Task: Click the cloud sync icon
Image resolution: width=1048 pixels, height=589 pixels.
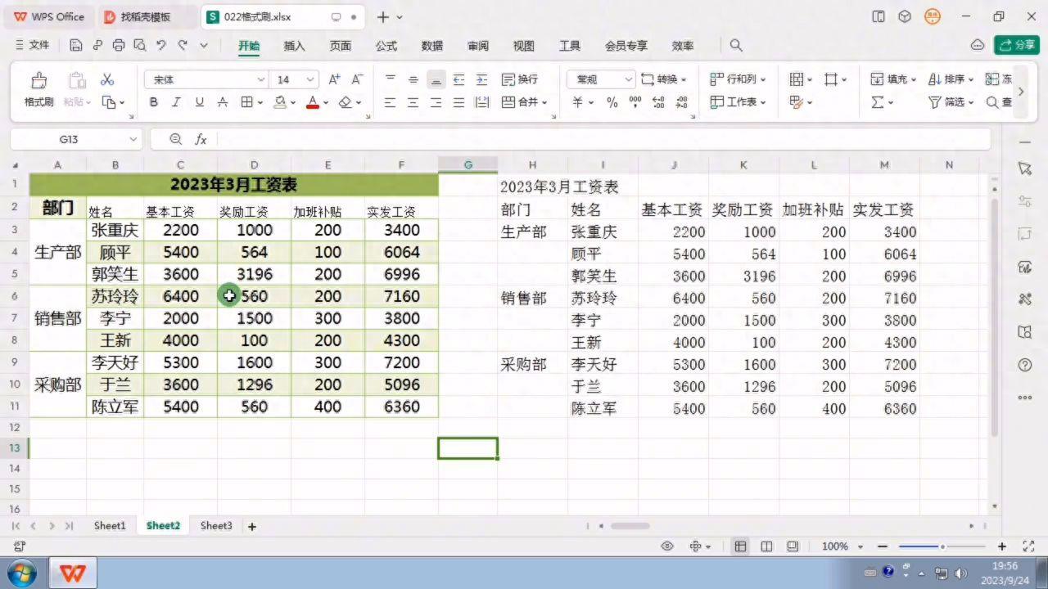Action: [977, 45]
